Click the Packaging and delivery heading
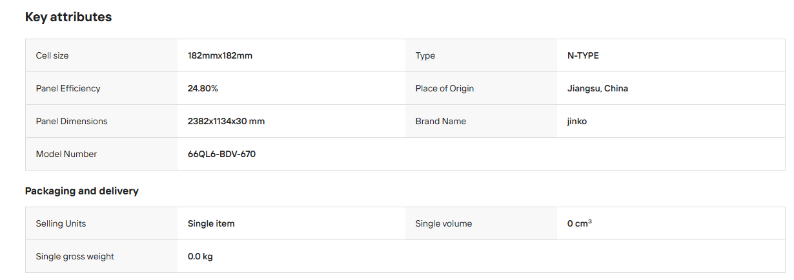794x280 pixels. [82, 191]
